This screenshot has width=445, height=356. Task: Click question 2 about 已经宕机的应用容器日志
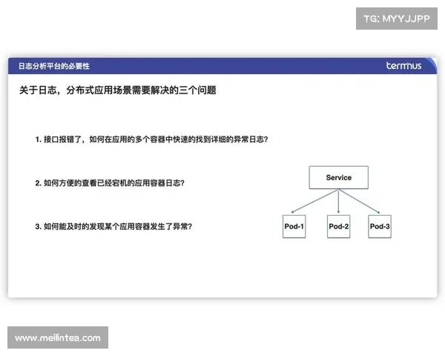pos(110,183)
